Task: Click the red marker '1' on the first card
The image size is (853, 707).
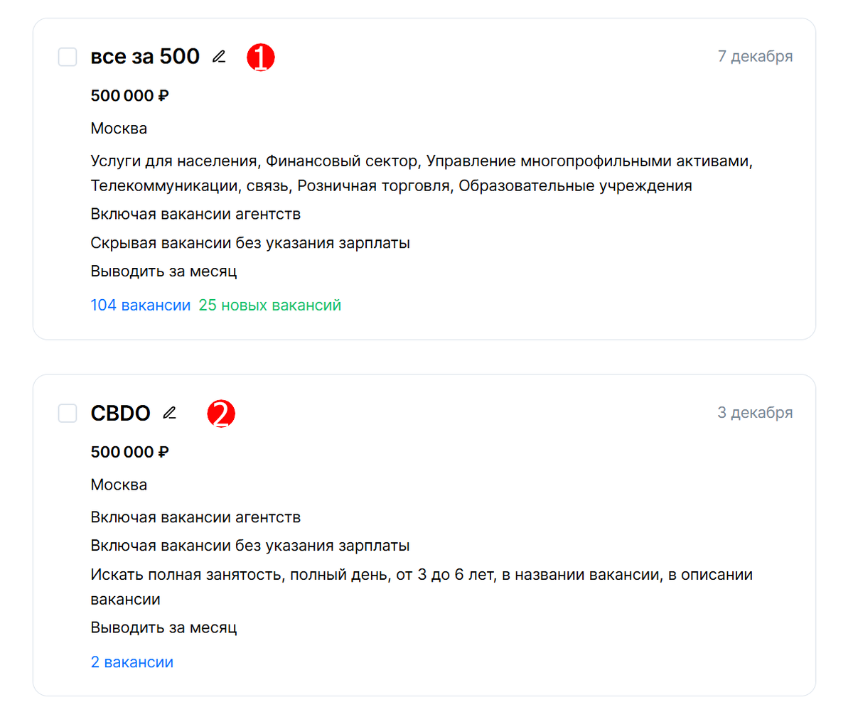Action: [261, 57]
